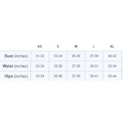This screenshot has width=123, height=123.
Task: Click the XL bust cell 40-42
Action: [x=112, y=56]
